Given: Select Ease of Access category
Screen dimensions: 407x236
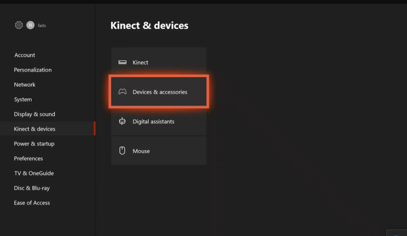Looking at the screenshot, I should click(32, 203).
